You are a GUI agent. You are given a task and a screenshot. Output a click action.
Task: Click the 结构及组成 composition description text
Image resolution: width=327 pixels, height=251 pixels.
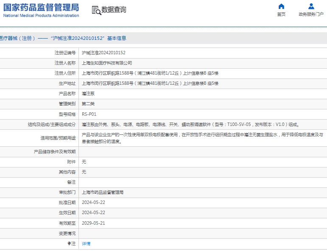pos(190,125)
